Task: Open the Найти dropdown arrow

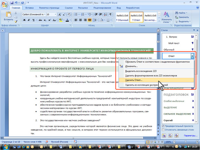Action: coord(186,13)
